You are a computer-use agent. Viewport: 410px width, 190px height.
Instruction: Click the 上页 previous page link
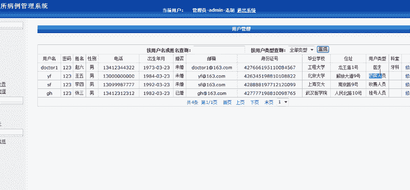pos(240,102)
